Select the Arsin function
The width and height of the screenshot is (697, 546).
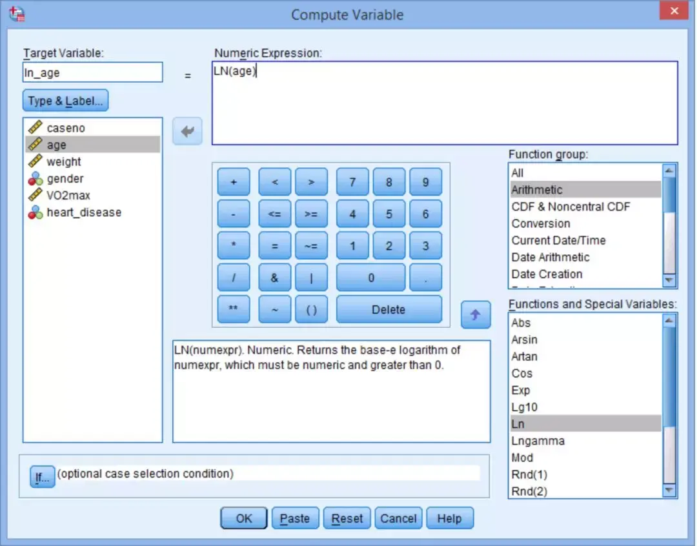[585, 339]
